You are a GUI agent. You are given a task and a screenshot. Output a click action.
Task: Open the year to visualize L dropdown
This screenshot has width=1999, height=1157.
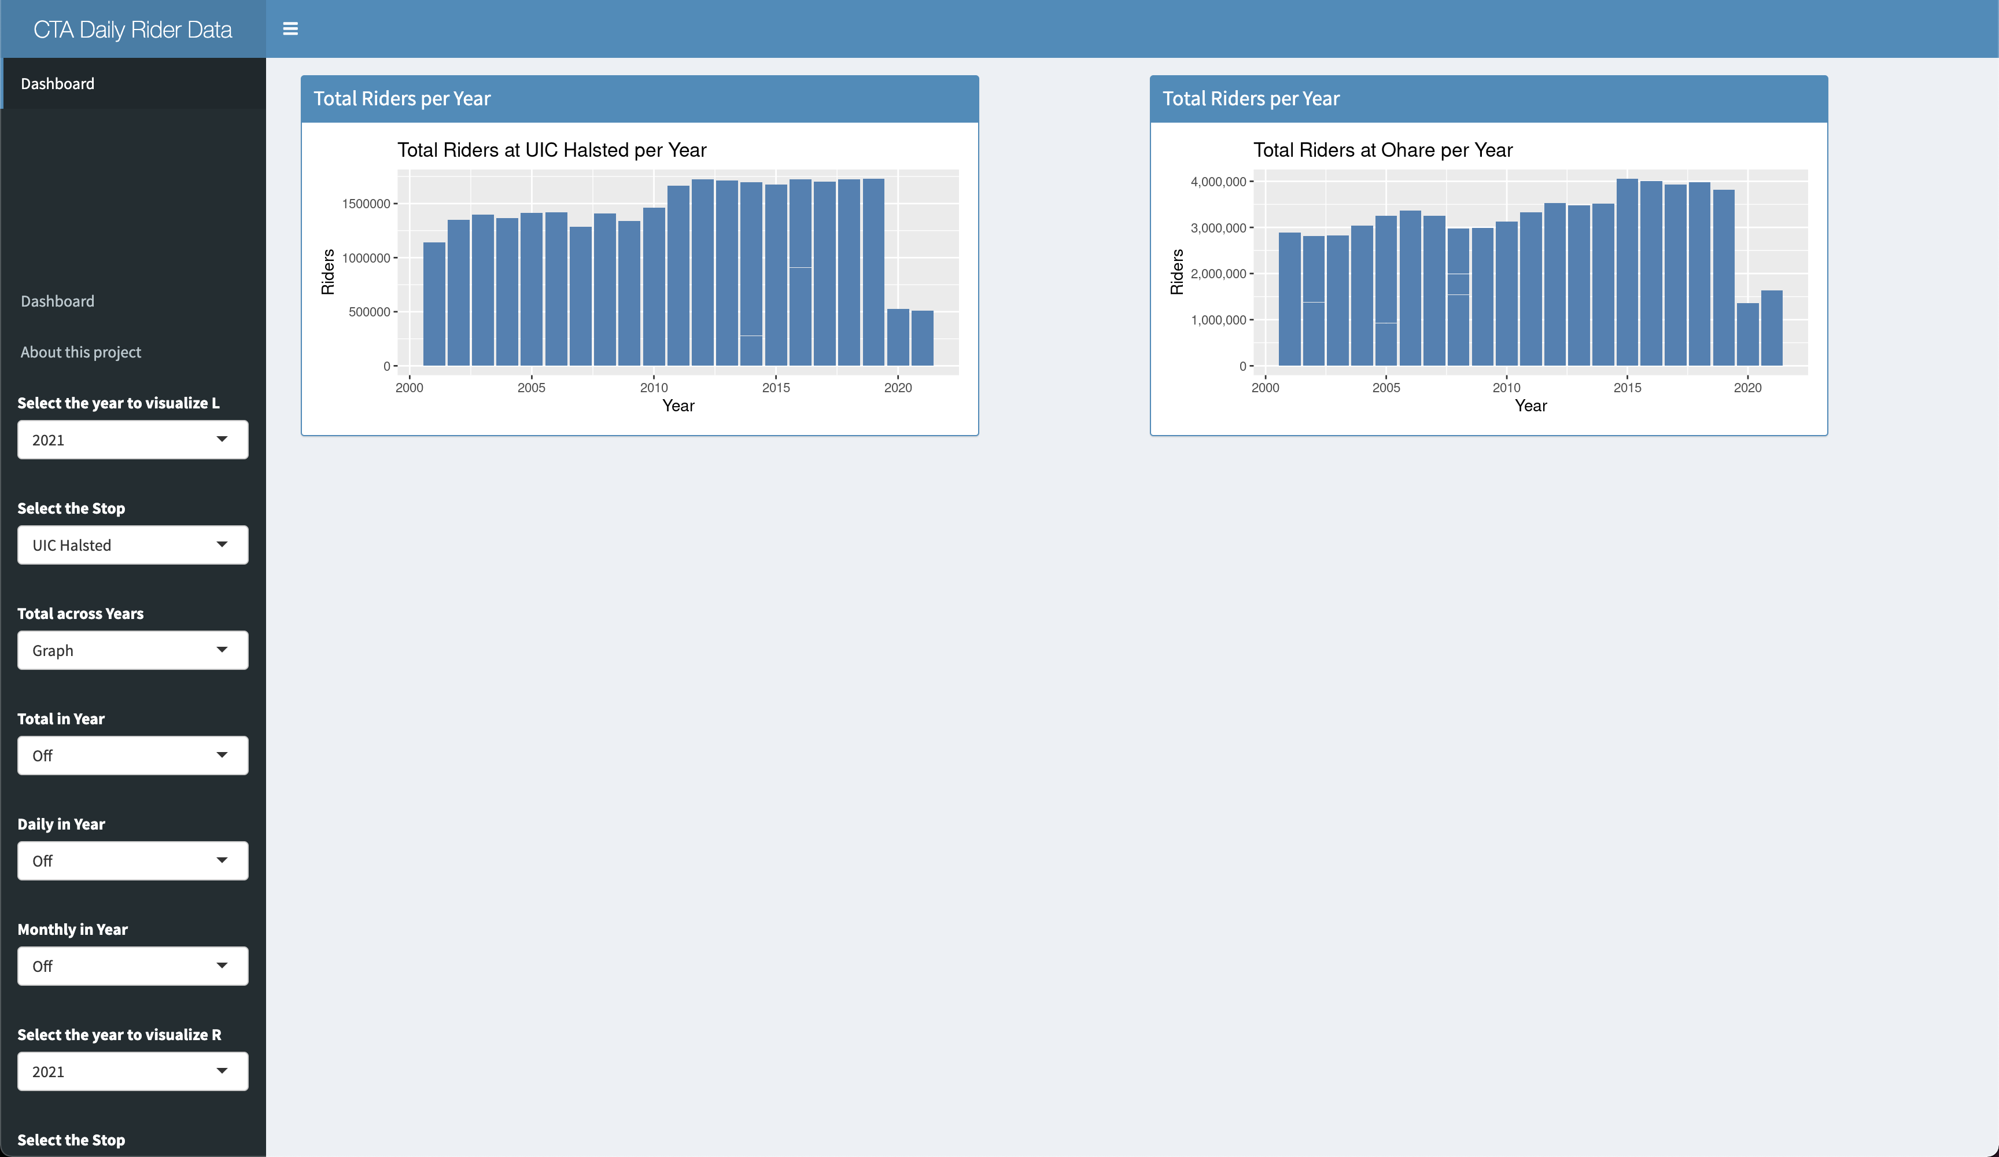[132, 440]
